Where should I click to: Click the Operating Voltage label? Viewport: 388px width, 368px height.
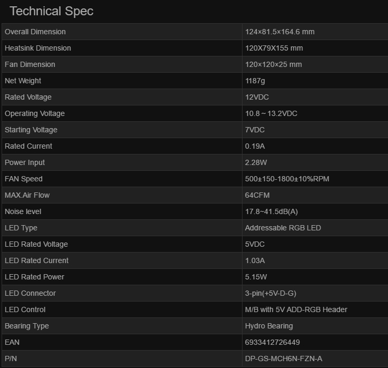click(35, 113)
